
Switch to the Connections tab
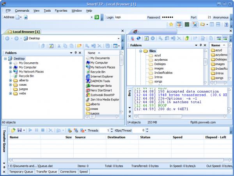[x=68, y=172]
